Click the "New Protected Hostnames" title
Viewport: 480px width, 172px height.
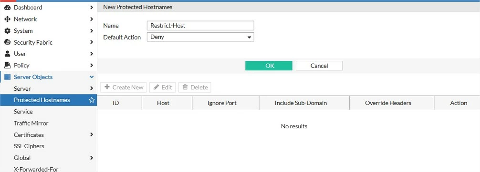click(137, 7)
